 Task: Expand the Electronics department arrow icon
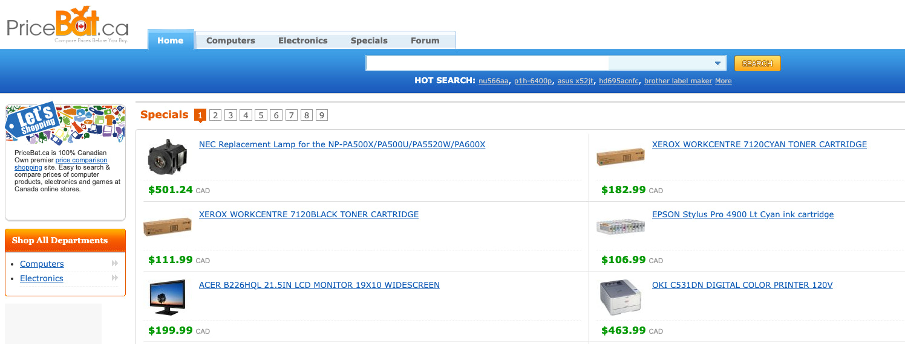point(115,278)
